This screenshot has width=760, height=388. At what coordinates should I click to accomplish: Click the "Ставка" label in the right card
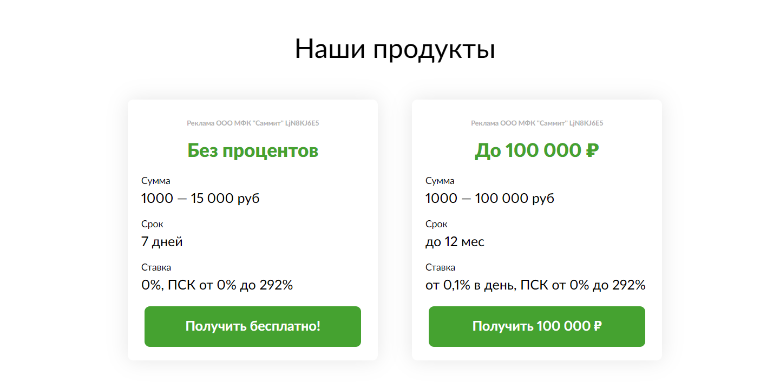pyautogui.click(x=440, y=267)
